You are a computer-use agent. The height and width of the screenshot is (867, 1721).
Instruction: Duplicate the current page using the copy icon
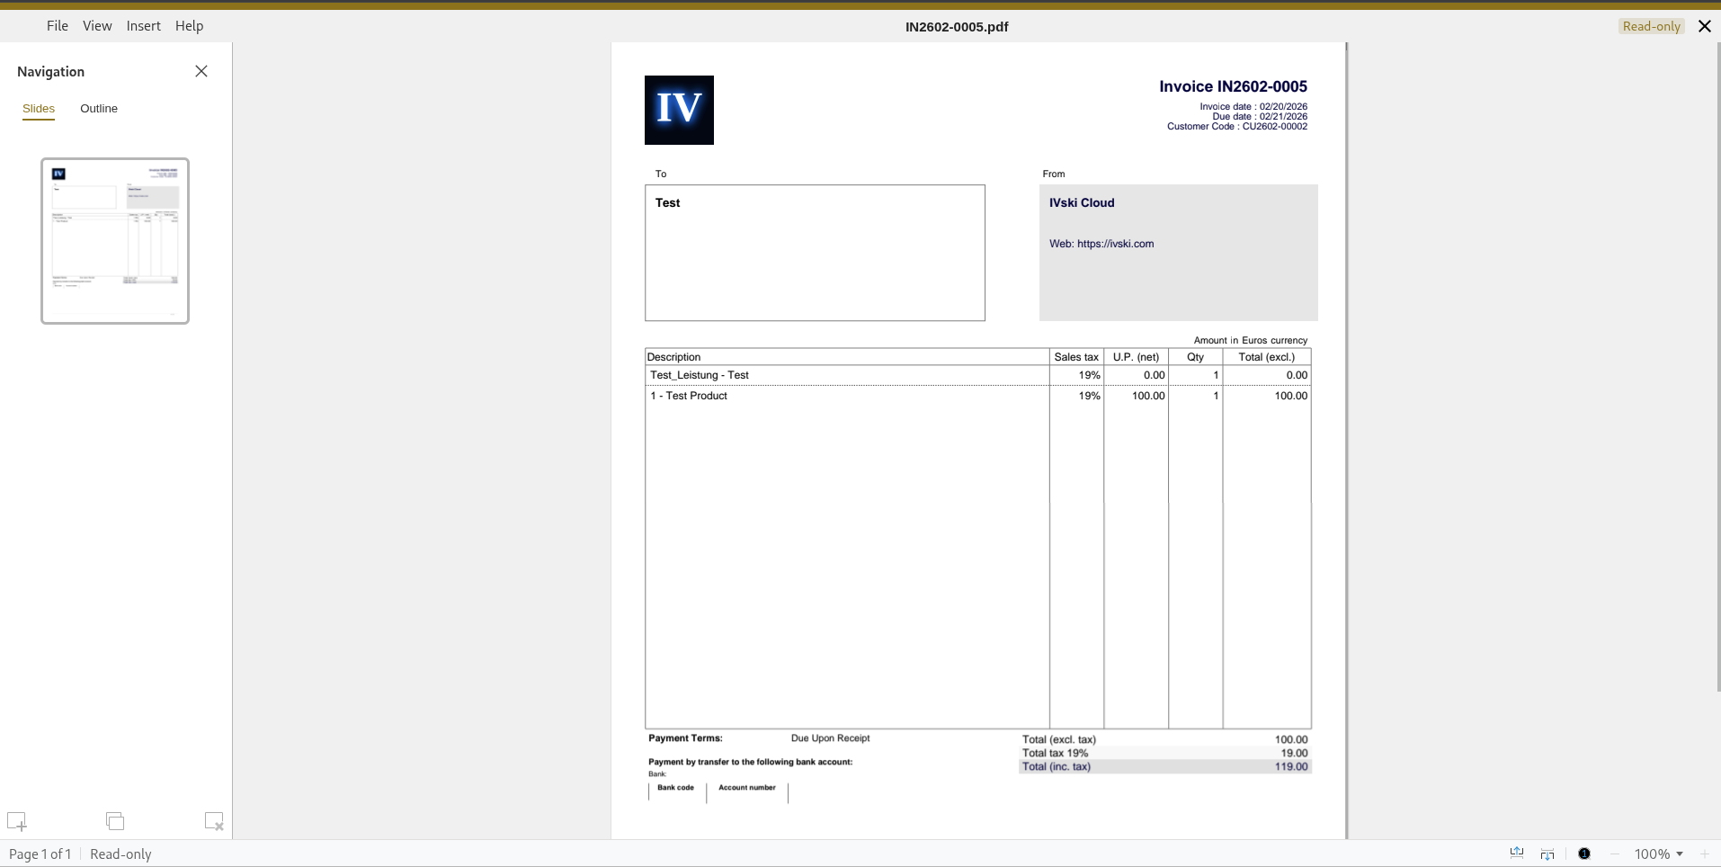point(114,821)
